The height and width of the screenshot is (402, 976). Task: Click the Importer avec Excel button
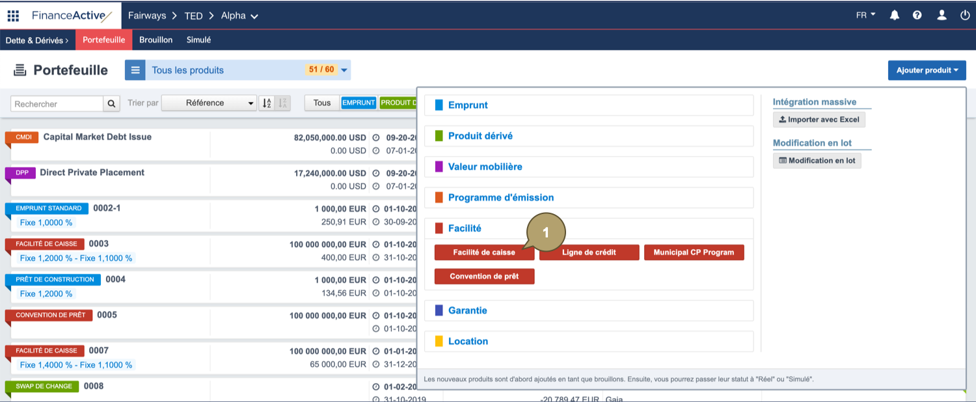point(819,119)
